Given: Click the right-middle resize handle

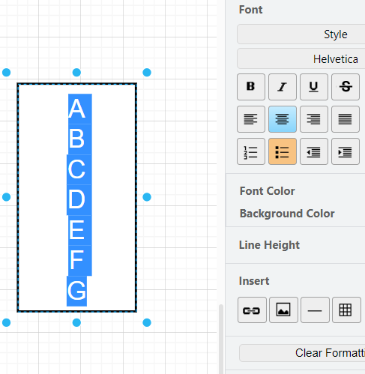Looking at the screenshot, I should 147,197.
